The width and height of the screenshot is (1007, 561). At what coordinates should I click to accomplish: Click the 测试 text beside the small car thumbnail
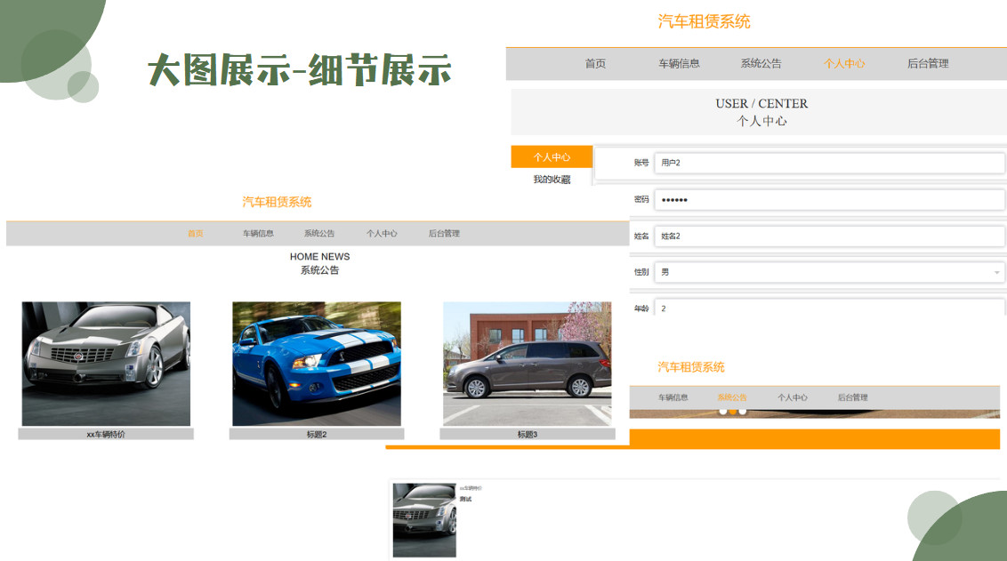click(465, 500)
